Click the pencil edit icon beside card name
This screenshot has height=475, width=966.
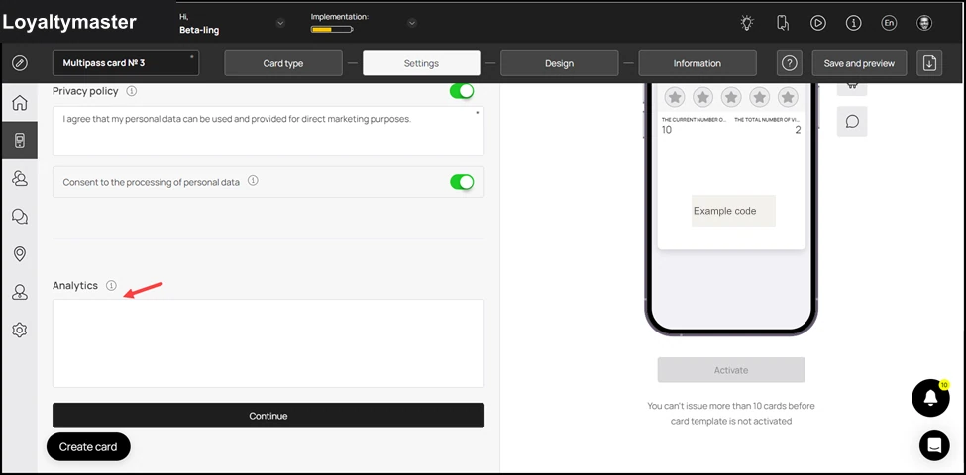pyautogui.click(x=20, y=63)
